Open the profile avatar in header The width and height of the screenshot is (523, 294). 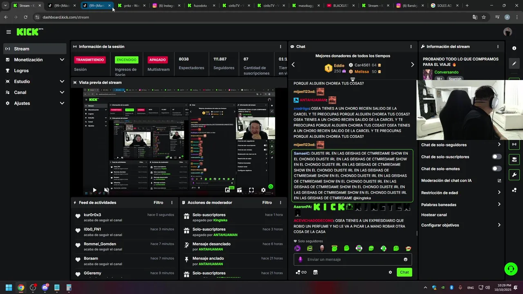pyautogui.click(x=507, y=32)
